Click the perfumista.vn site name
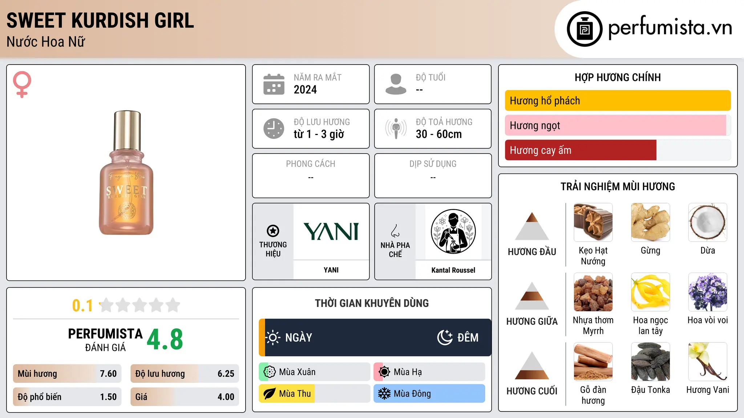Image resolution: width=744 pixels, height=418 pixels. pyautogui.click(x=670, y=28)
